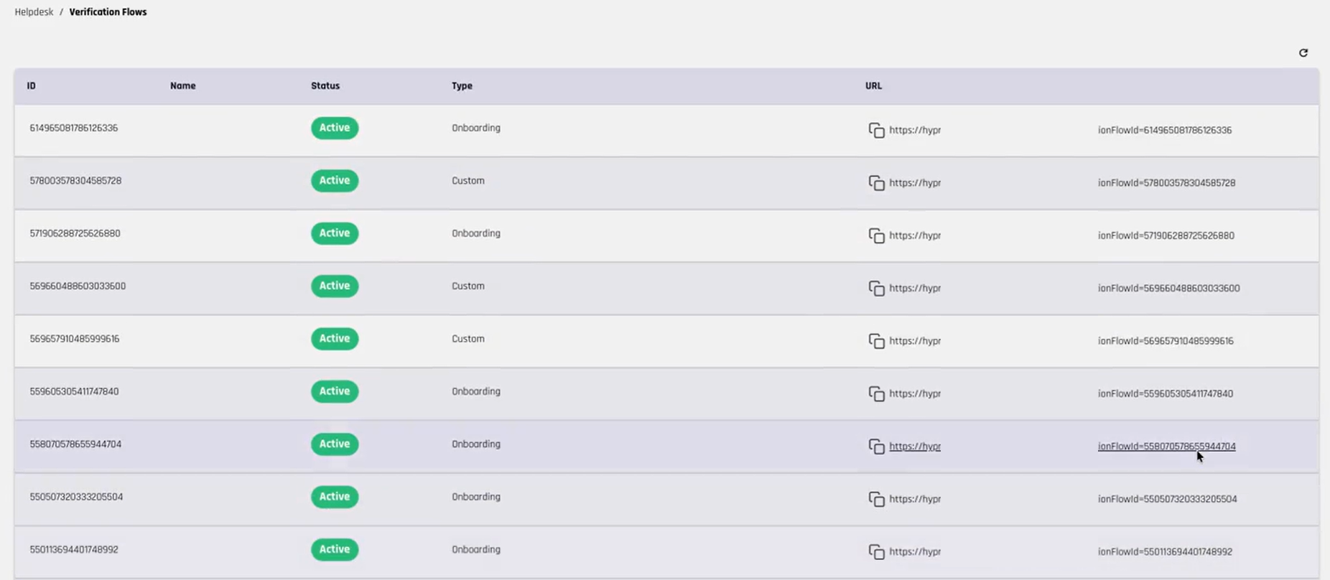Copy URL for flow 569657910485999616

click(876, 341)
